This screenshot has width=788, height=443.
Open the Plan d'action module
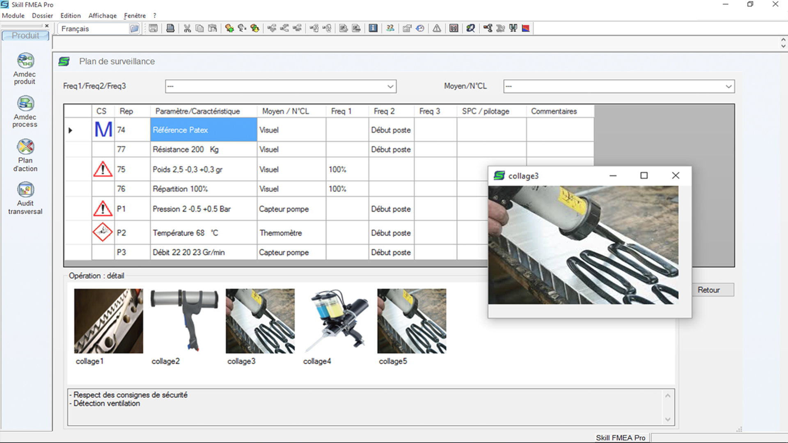25,155
